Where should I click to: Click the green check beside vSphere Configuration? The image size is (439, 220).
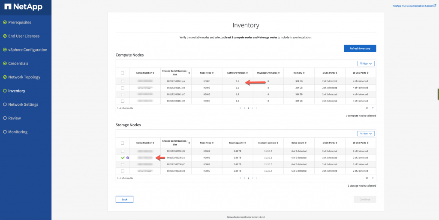click(x=5, y=50)
